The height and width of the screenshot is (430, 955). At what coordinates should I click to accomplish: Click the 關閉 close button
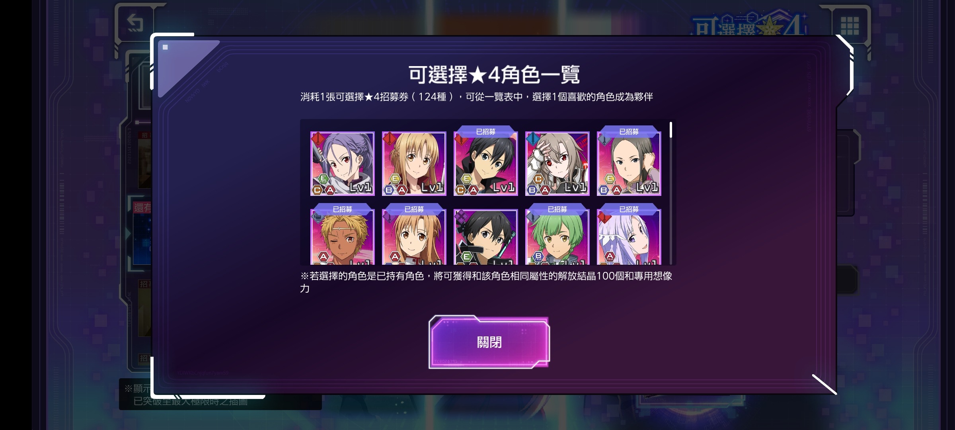[489, 342]
